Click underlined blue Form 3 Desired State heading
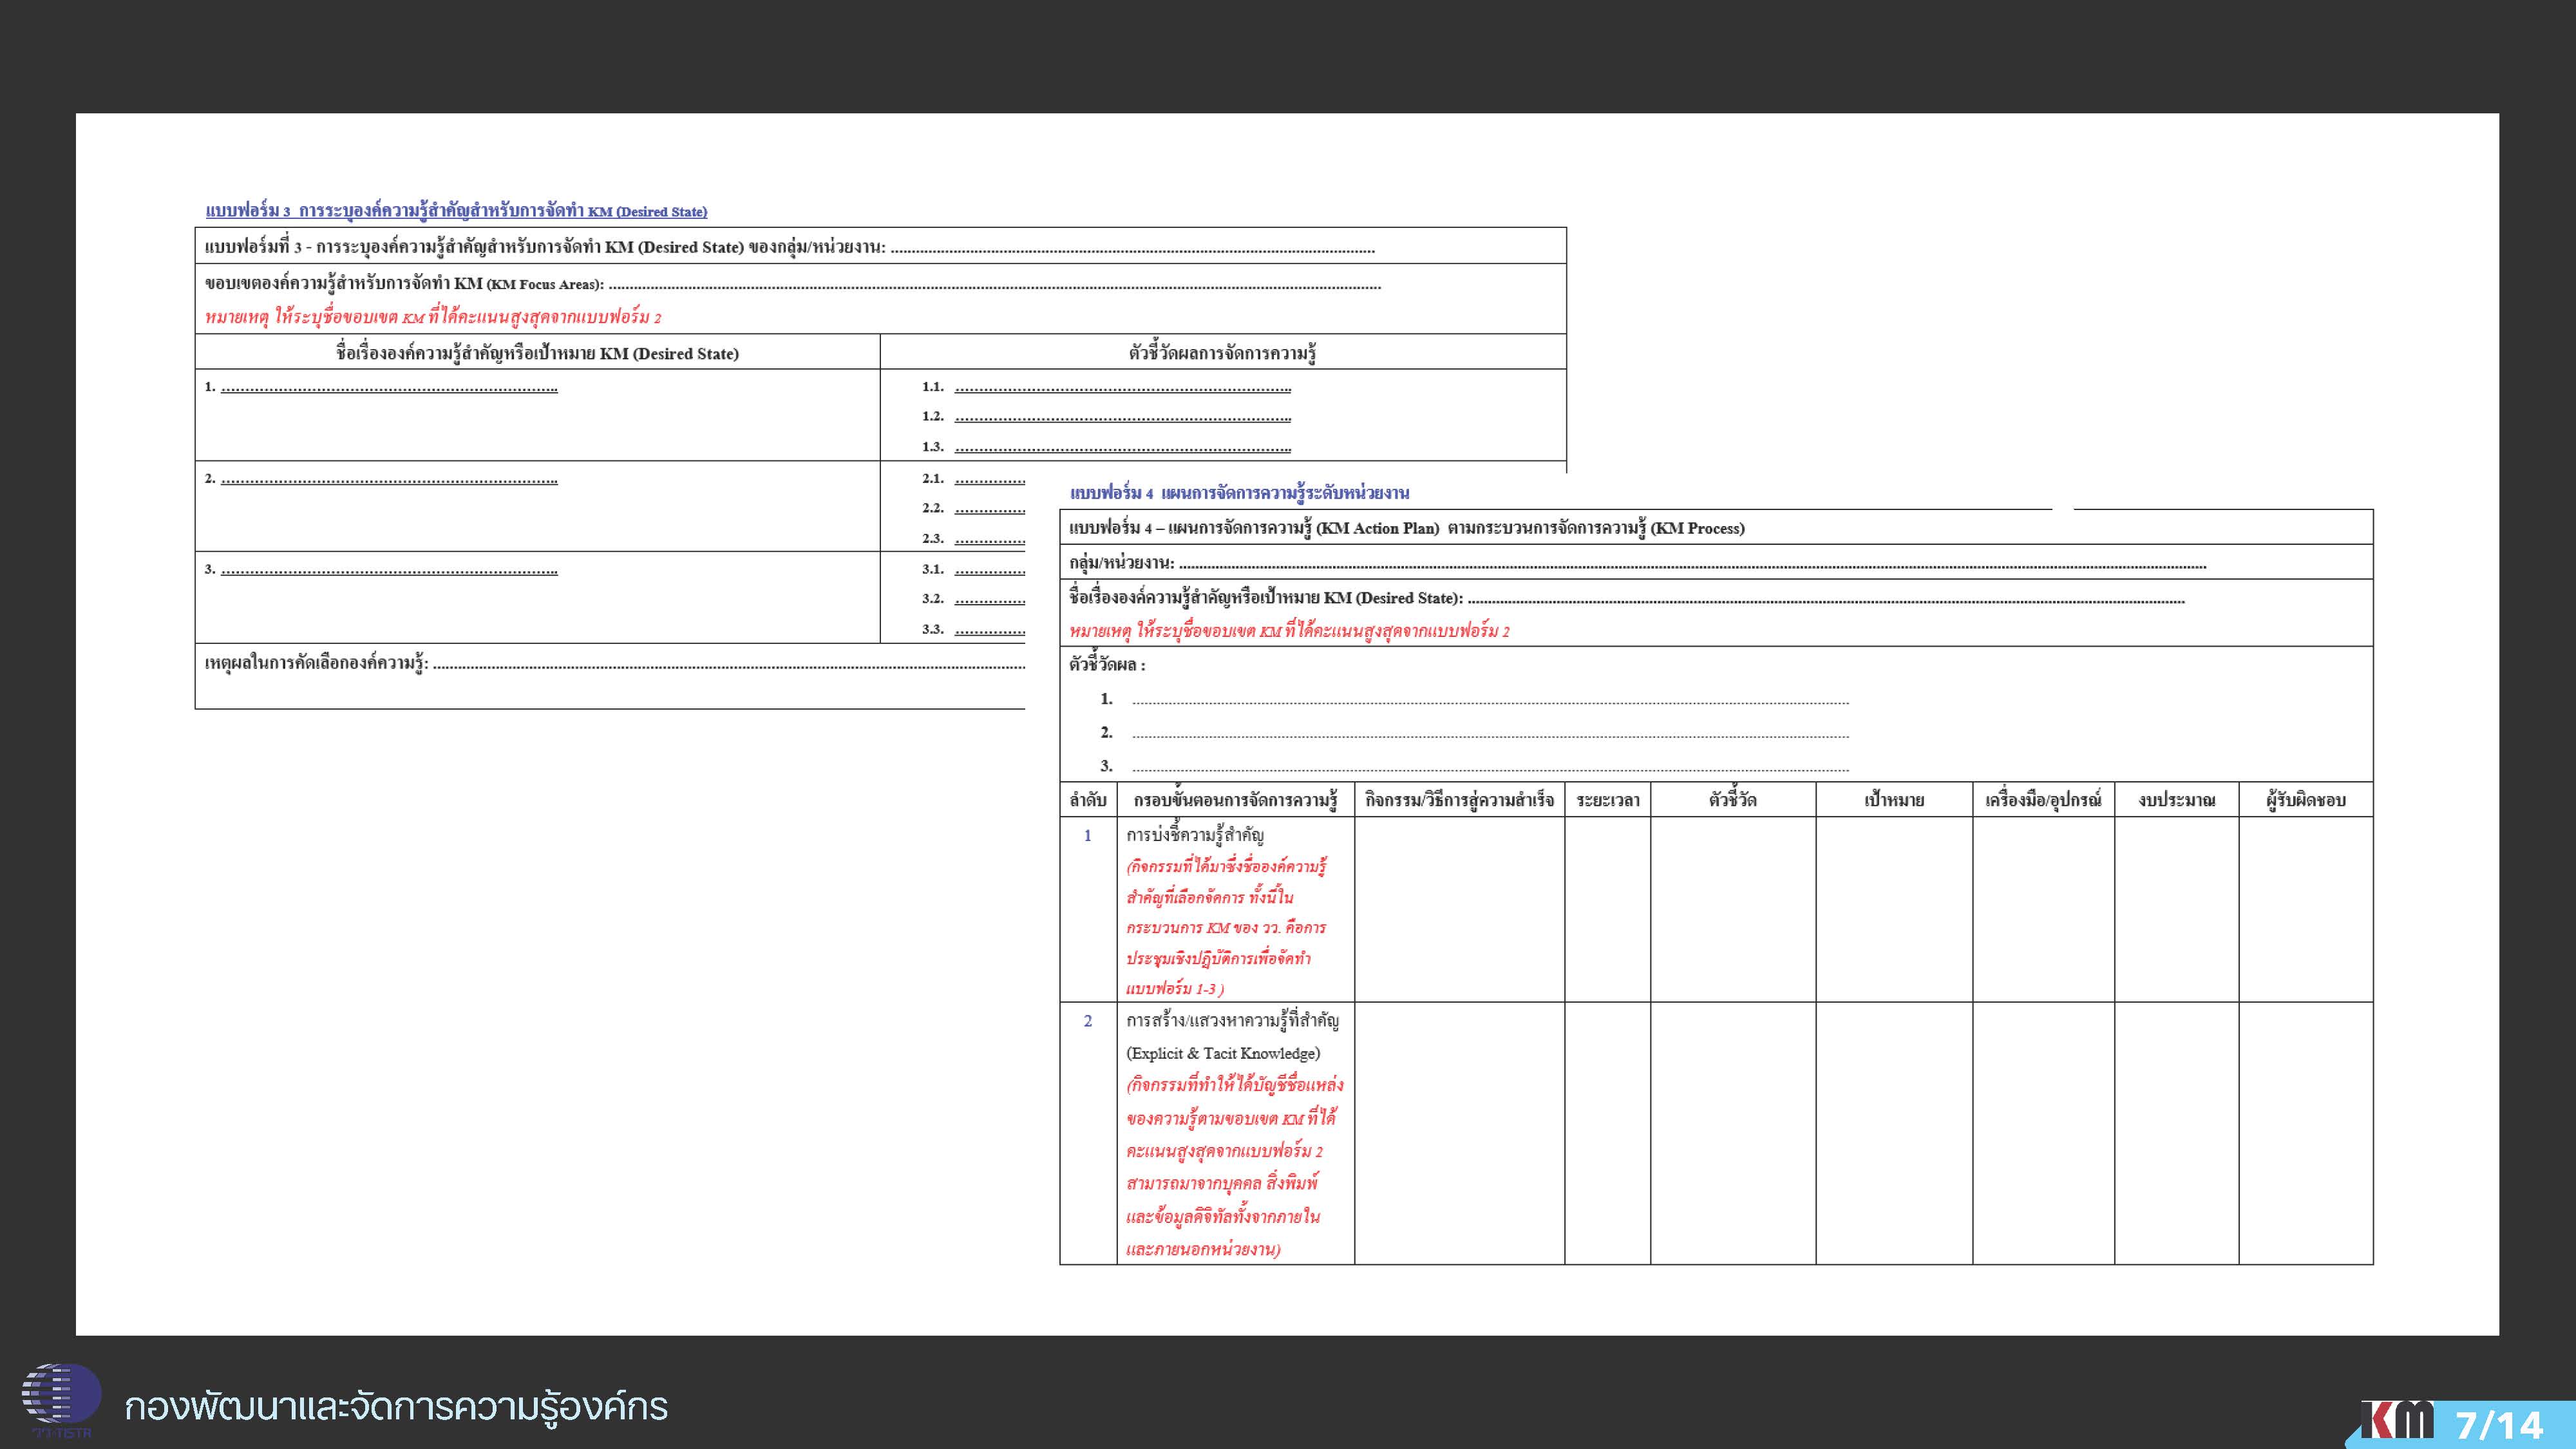 [x=456, y=211]
